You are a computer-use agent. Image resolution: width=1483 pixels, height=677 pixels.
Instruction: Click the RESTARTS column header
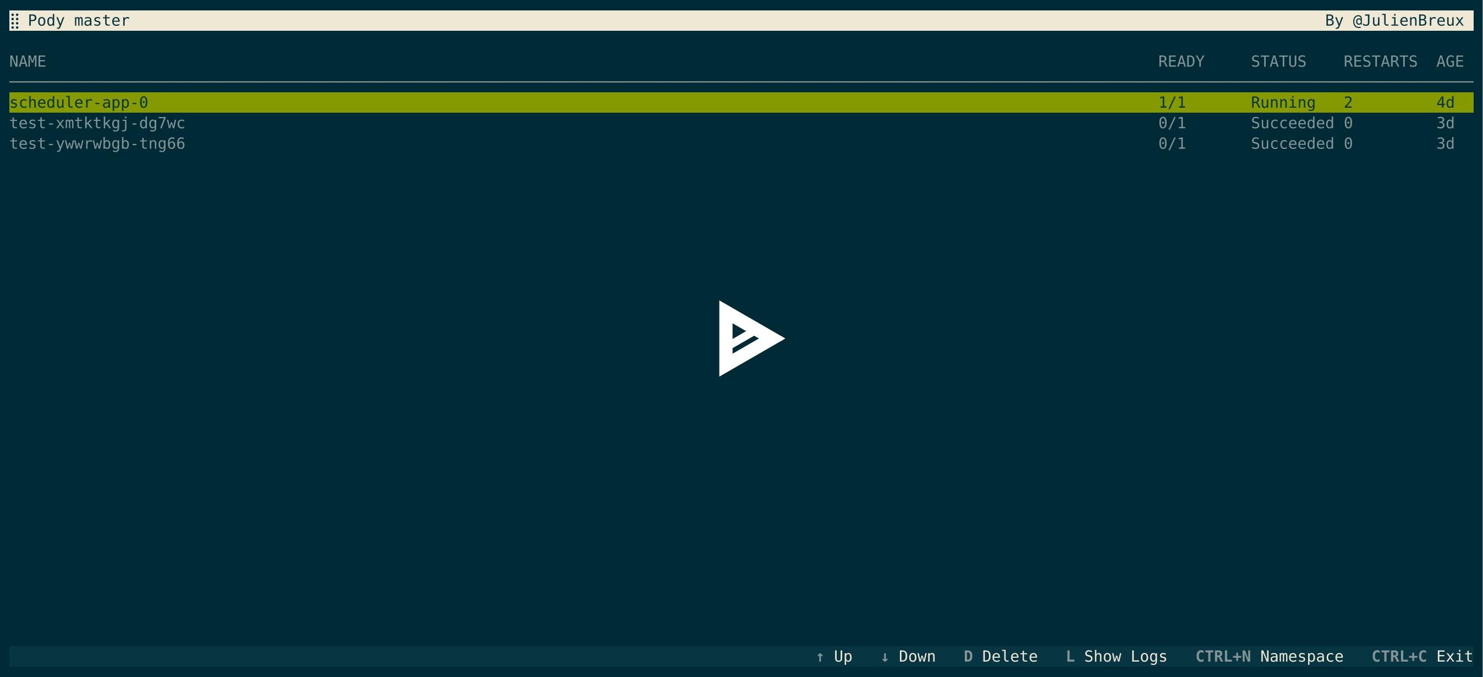click(x=1380, y=62)
